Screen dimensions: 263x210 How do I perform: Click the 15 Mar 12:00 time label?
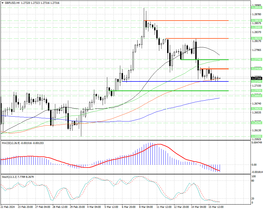[216, 207]
